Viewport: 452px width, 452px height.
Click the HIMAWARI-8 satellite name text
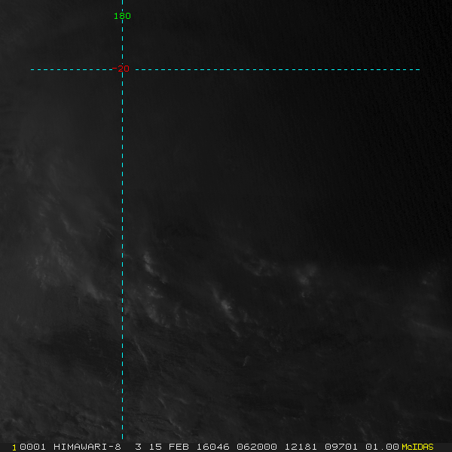[x=87, y=447]
